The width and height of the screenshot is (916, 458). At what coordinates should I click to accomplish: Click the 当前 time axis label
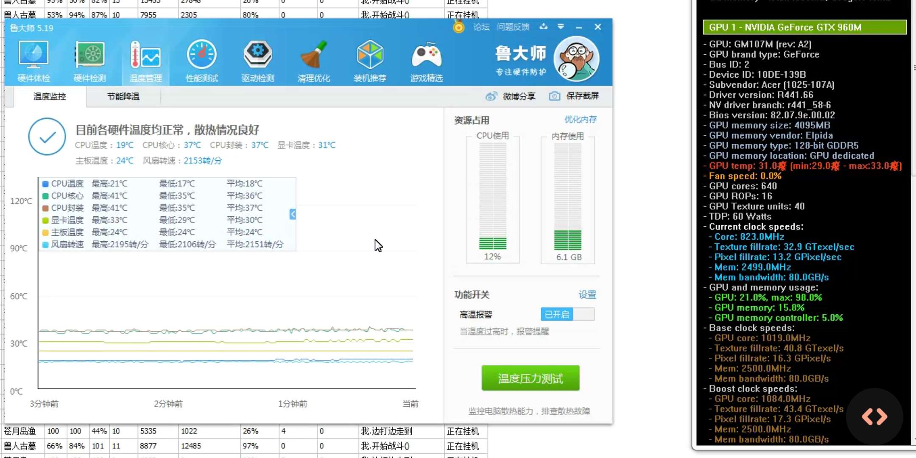[410, 404]
